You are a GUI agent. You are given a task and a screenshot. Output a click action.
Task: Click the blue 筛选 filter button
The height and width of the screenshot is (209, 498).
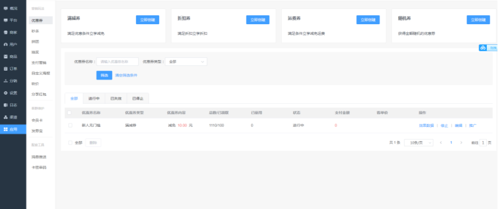point(105,76)
